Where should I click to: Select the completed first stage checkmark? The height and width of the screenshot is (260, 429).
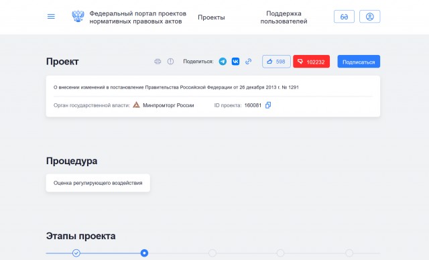[76, 253]
